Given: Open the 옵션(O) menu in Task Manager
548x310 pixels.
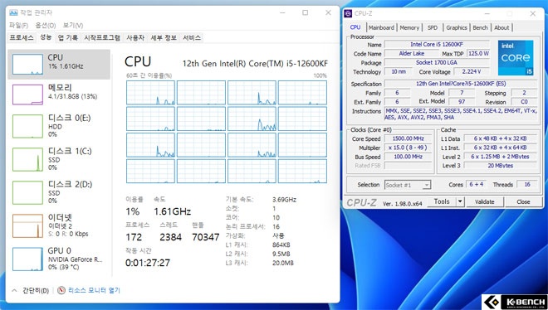Looking at the screenshot, I should 46,26.
